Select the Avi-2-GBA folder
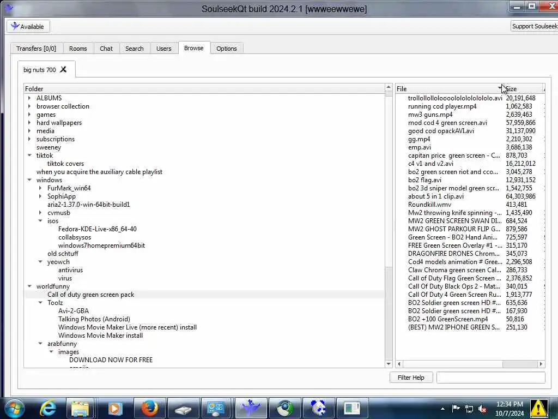The width and height of the screenshot is (558, 419). [x=74, y=311]
